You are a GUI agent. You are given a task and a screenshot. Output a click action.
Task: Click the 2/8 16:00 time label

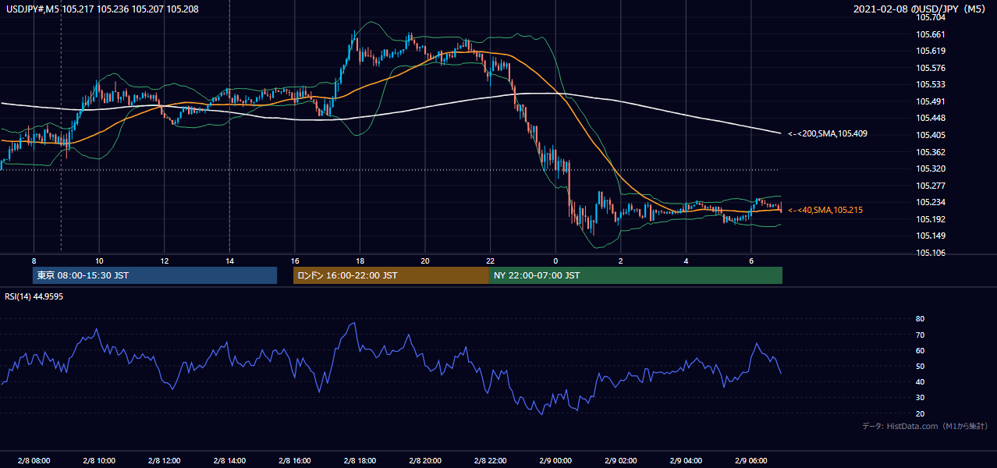click(295, 460)
